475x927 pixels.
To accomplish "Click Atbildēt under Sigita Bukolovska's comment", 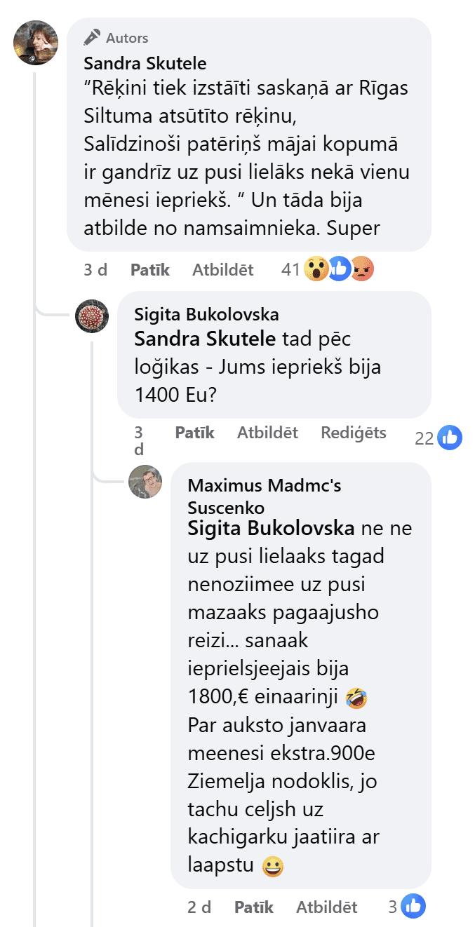I will pyautogui.click(x=267, y=433).
